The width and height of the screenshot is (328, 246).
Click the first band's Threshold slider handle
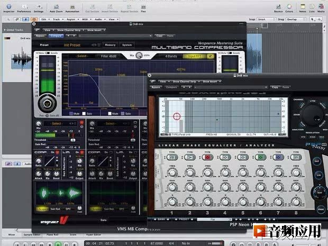pyautogui.click(x=73, y=140)
